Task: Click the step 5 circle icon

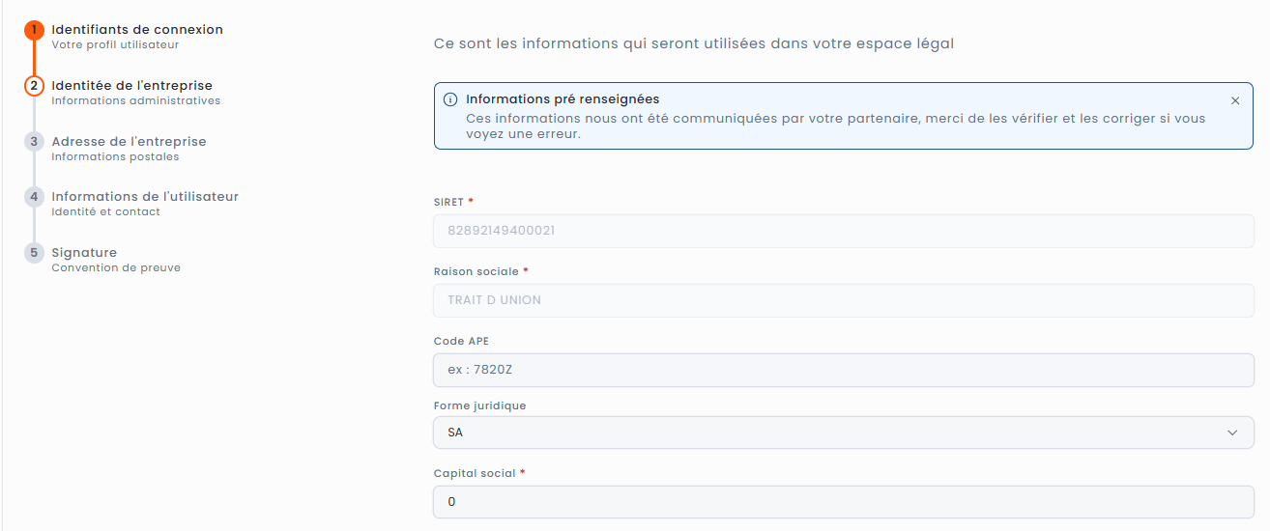Action: tap(34, 253)
